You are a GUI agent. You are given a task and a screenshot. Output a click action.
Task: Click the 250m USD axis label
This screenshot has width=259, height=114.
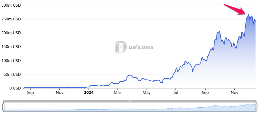click(x=11, y=19)
